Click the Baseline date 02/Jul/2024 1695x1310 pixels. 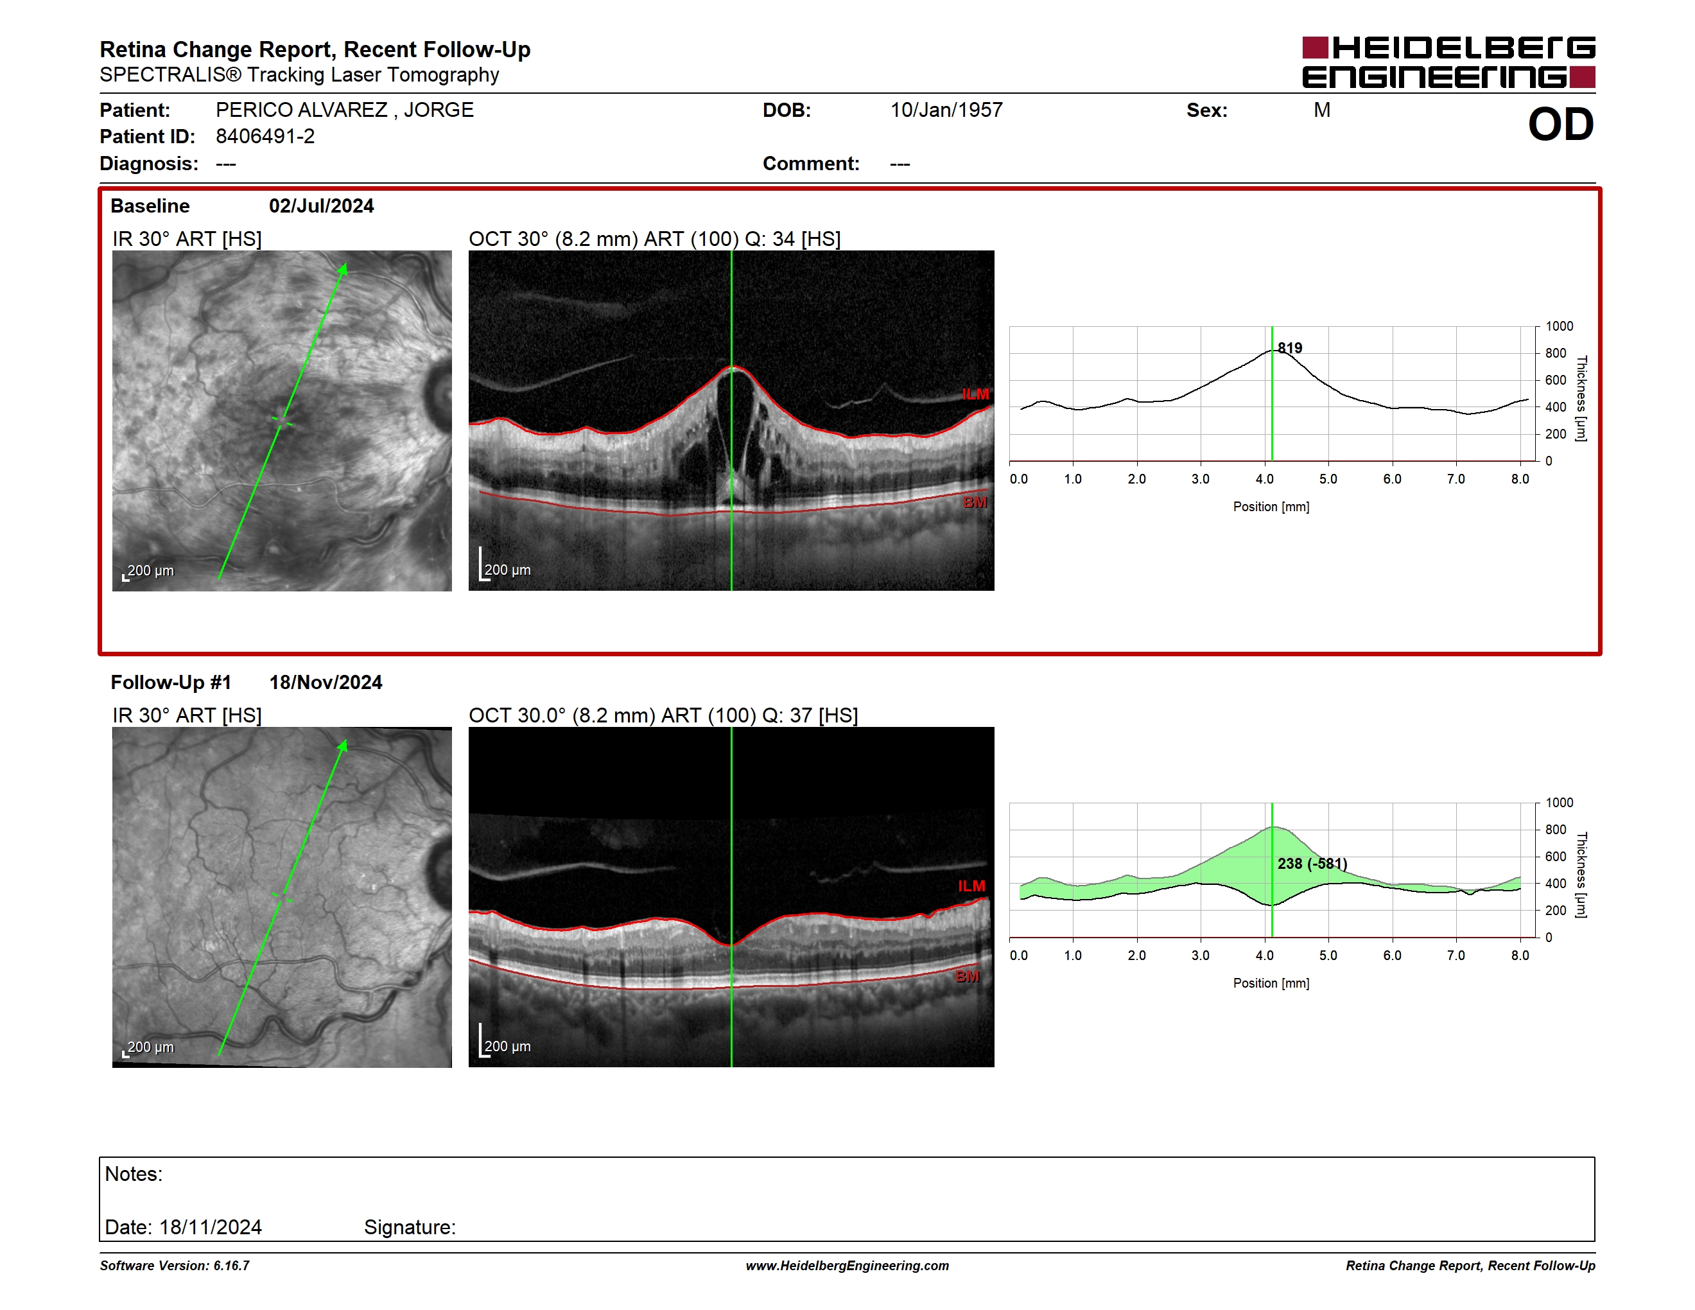tap(321, 205)
